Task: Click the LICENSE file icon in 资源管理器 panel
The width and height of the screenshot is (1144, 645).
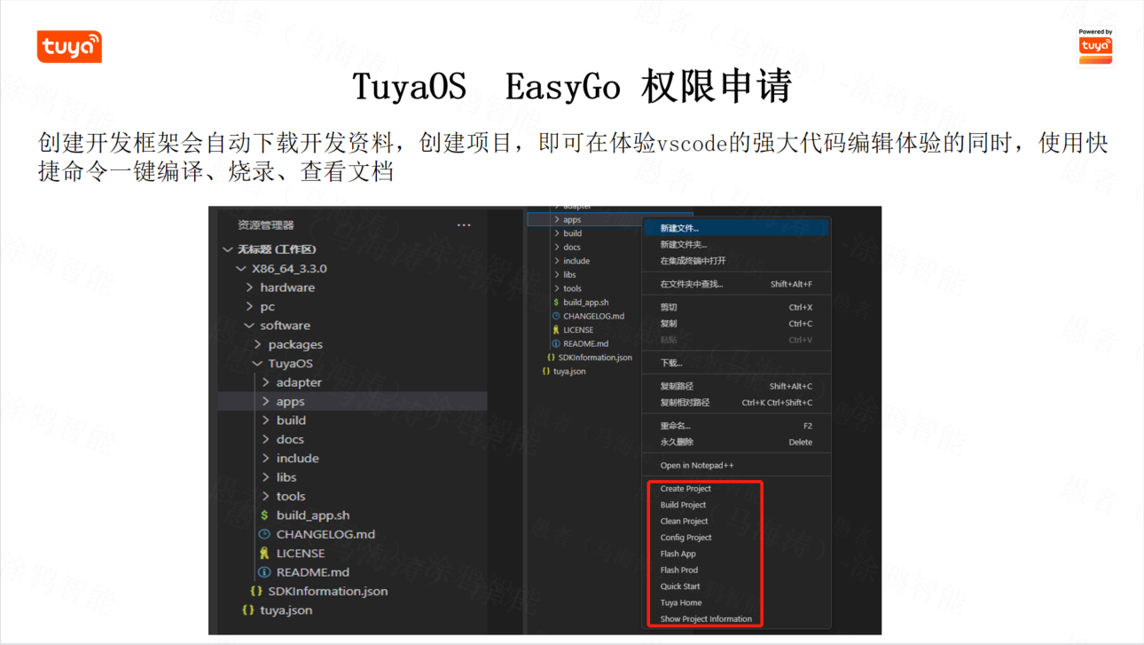Action: 264,554
